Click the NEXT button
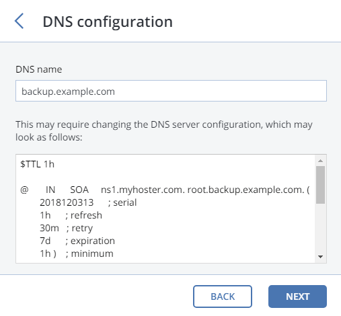Image resolution: width=341 pixels, height=316 pixels. (297, 297)
